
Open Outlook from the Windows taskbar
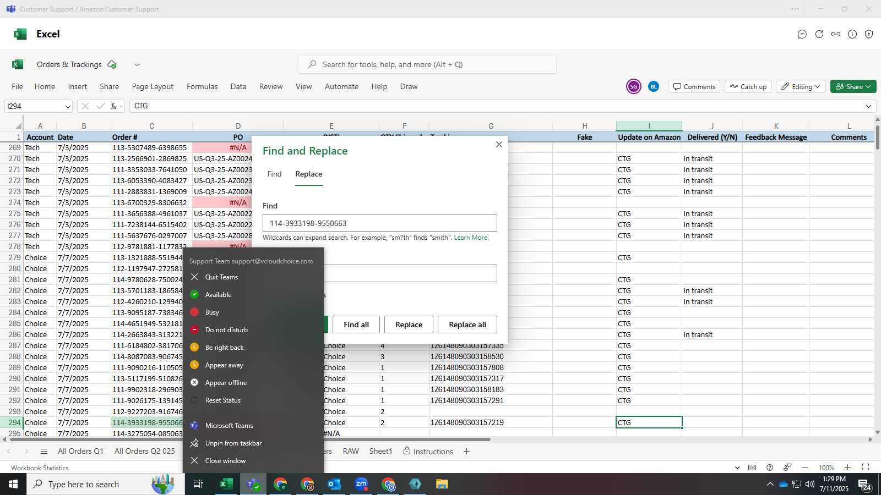334,484
